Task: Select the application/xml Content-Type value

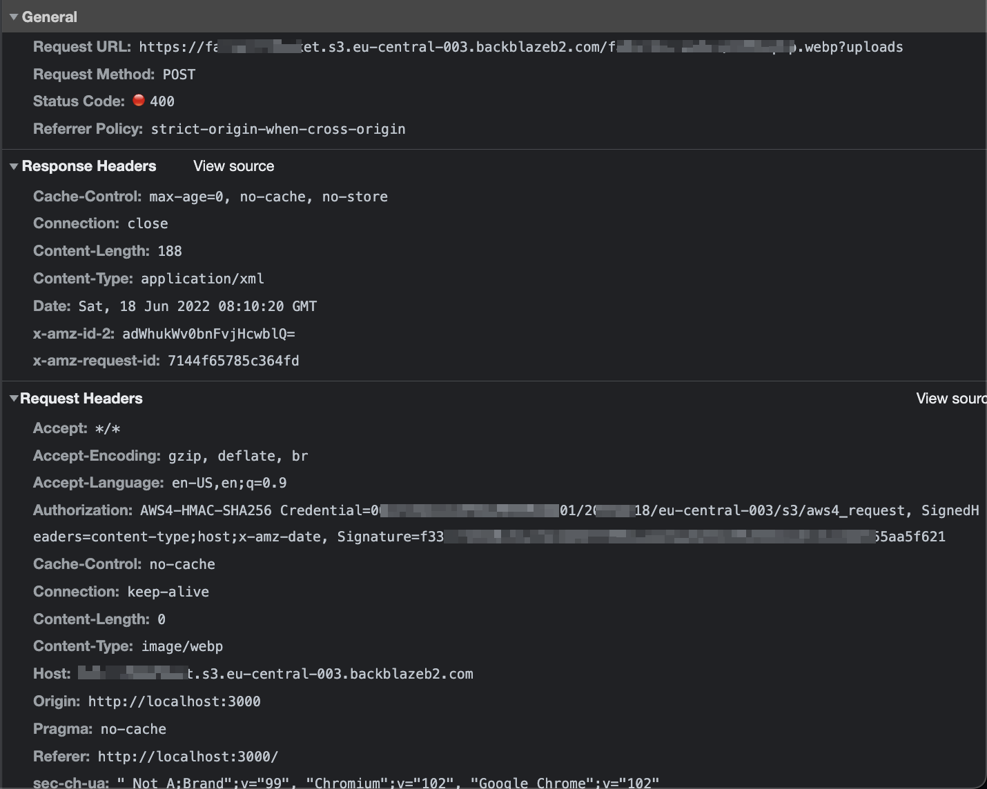Action: coord(202,279)
